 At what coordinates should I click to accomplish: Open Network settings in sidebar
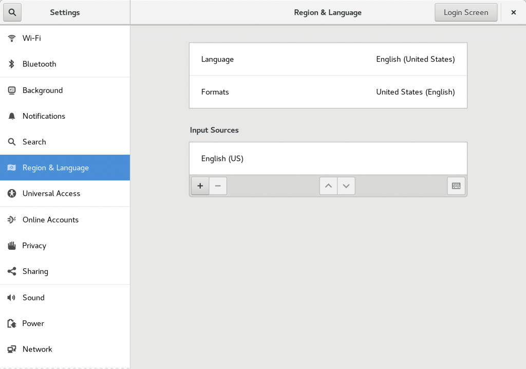point(11,349)
